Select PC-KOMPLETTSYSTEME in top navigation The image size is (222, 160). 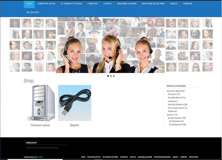point(71,4)
